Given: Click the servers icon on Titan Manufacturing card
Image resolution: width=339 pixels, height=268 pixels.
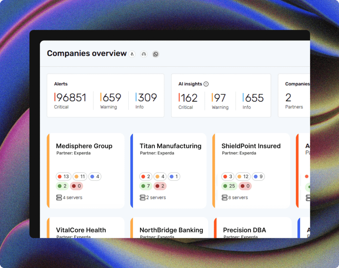Looking at the screenshot, I should [142, 198].
